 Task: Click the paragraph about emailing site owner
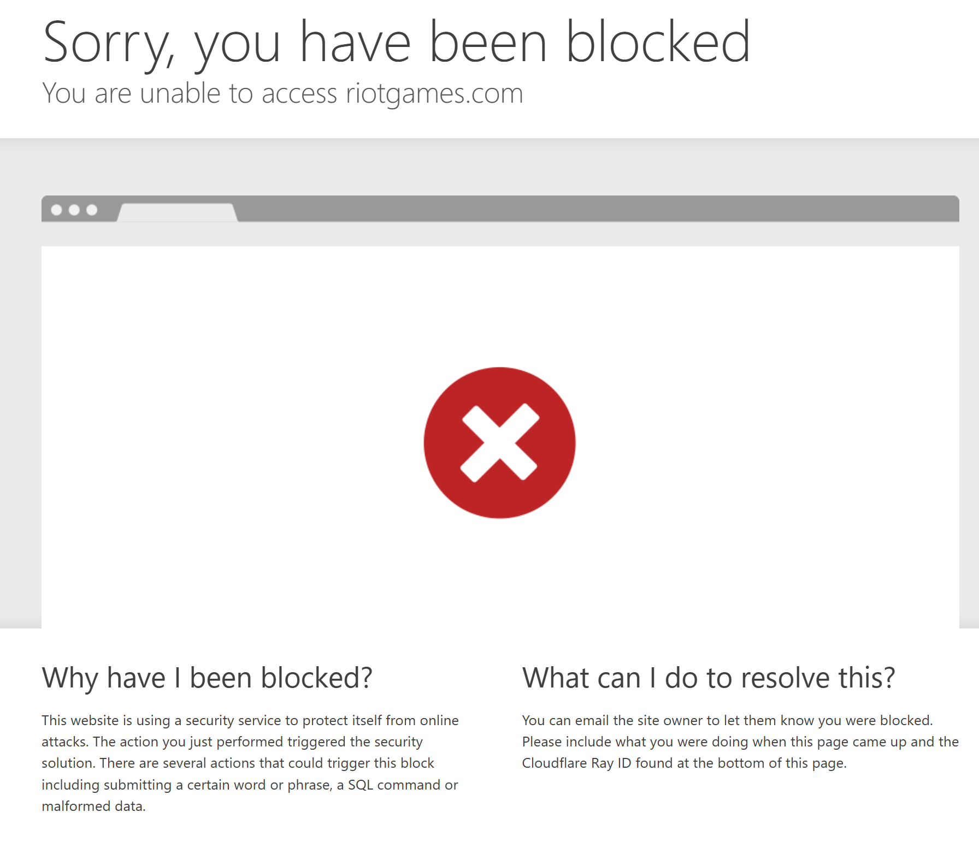click(740, 742)
